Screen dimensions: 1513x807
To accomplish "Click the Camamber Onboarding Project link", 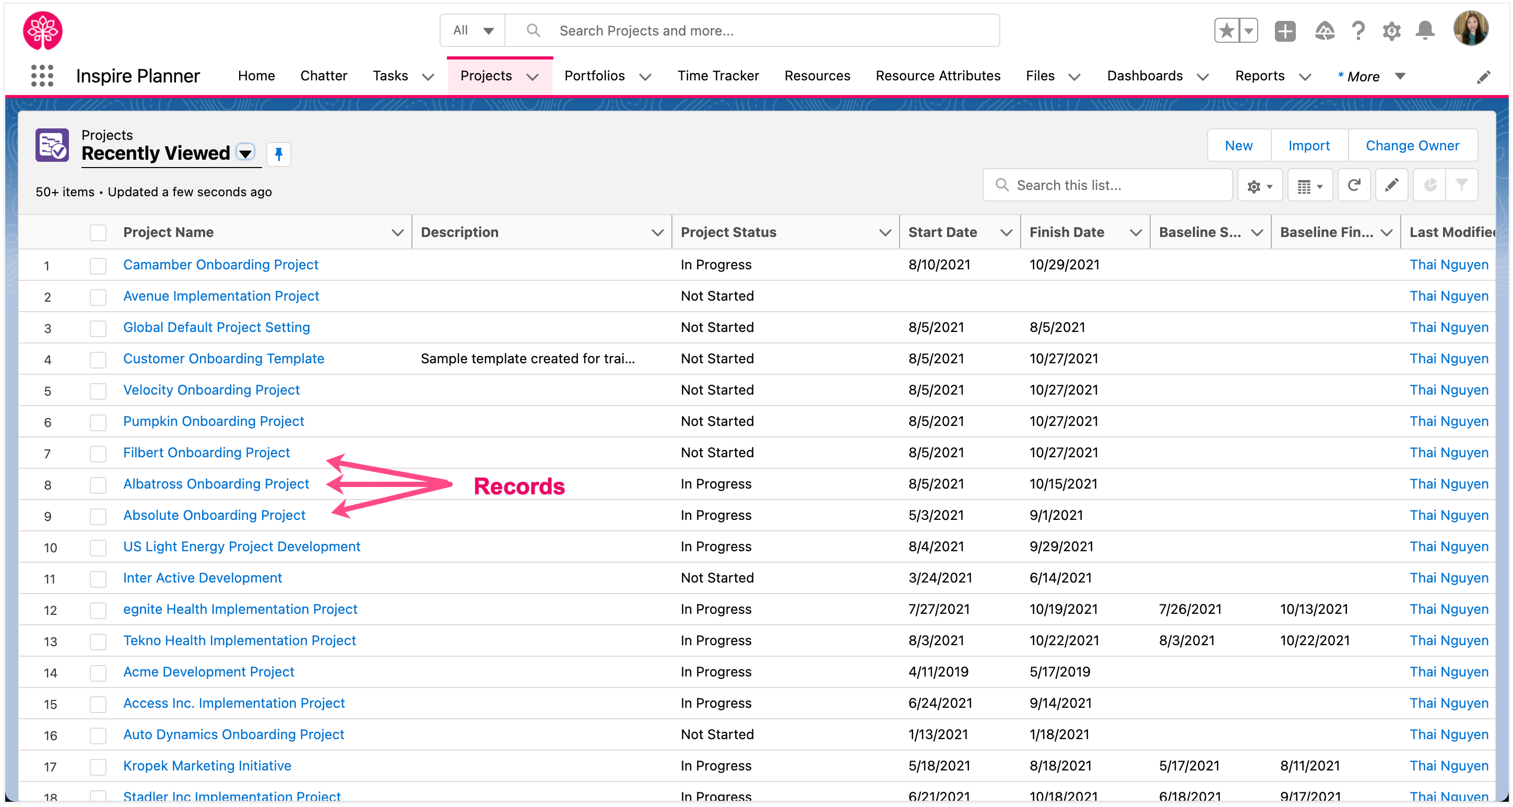I will [220, 264].
